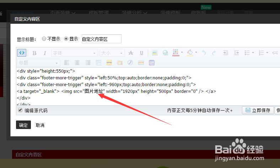
Task: Open 装修分析 menu in background page
Action: [134, 12]
